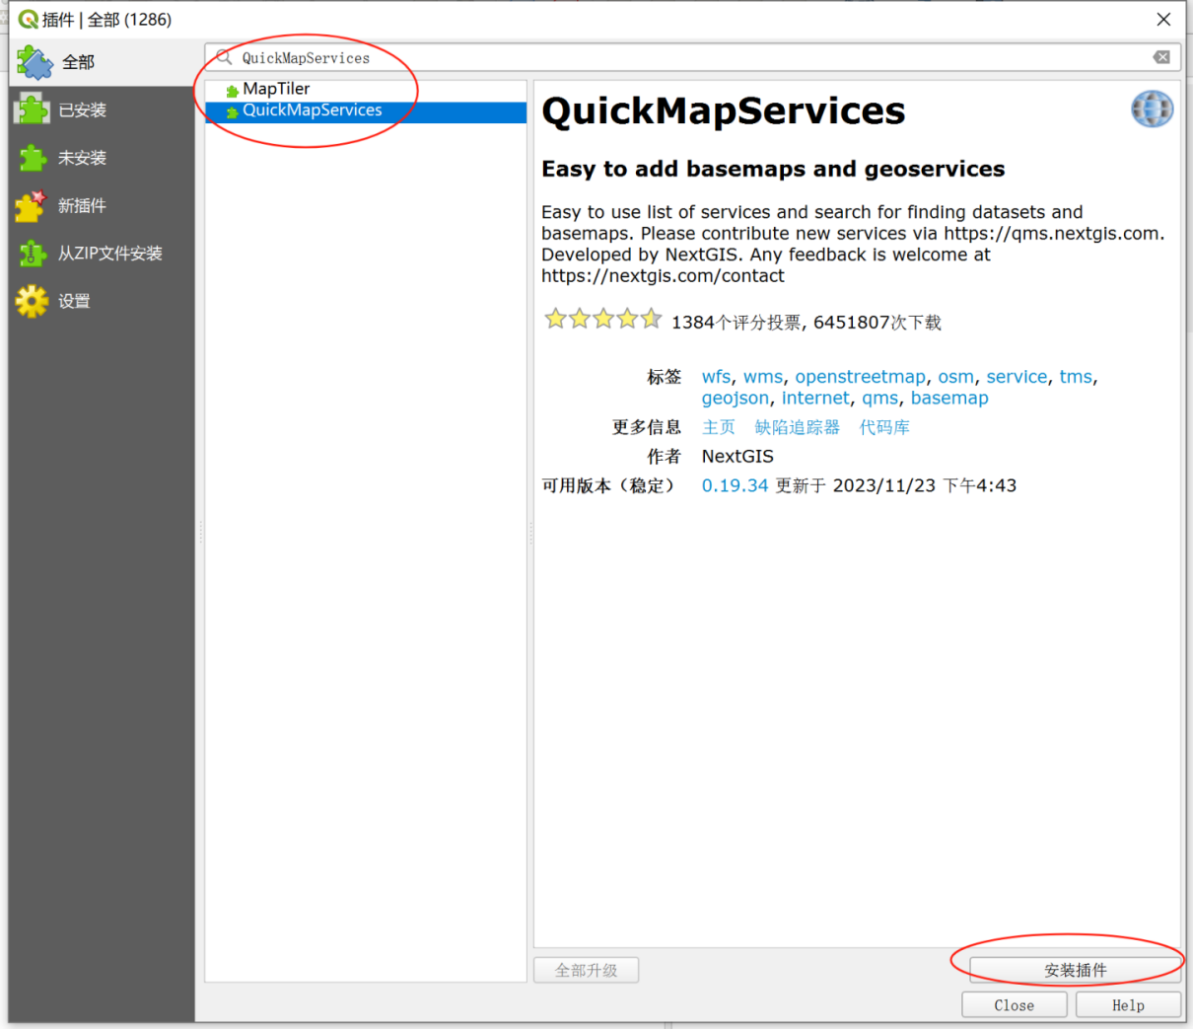The image size is (1193, 1029).
Task: Click the version 0.19.34 link
Action: [735, 485]
